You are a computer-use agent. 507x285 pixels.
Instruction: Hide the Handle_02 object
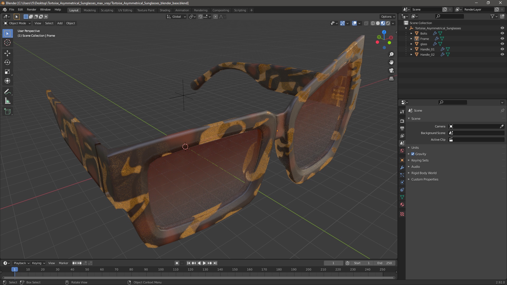pyautogui.click(x=502, y=54)
